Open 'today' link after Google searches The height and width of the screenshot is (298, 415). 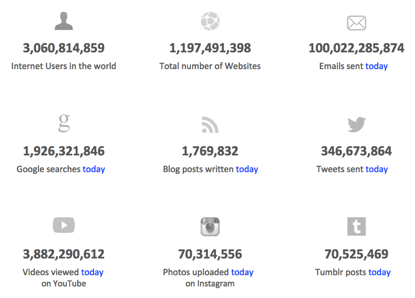(x=94, y=169)
